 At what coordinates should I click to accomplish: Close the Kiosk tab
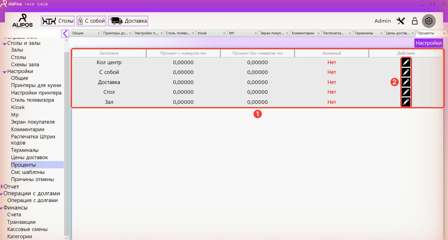(x=225, y=33)
